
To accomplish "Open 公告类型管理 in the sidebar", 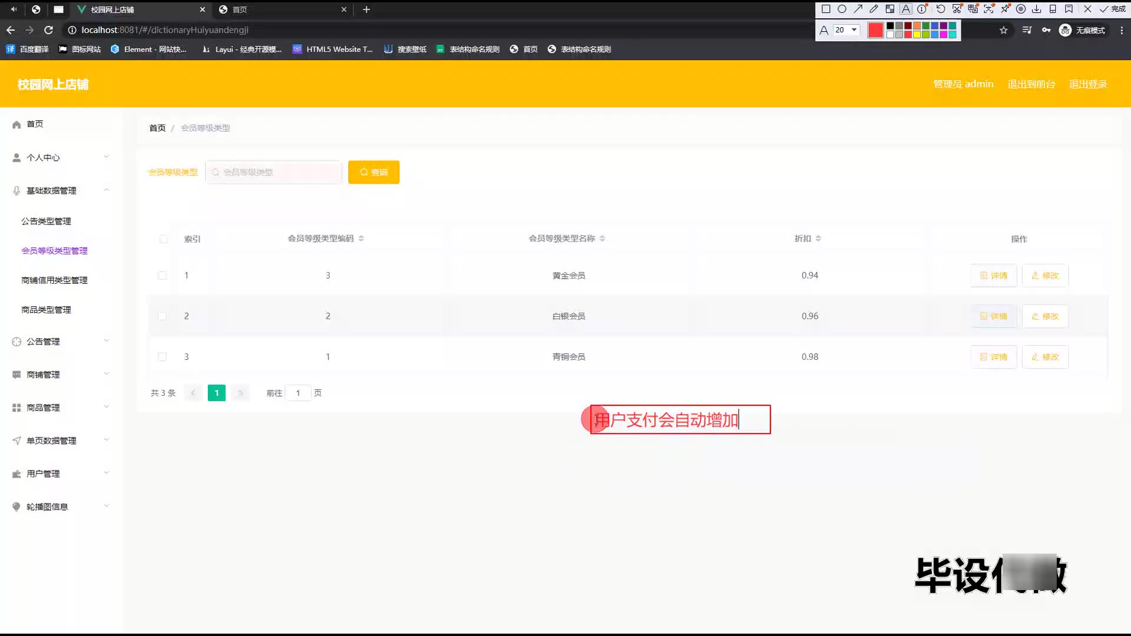I will click(x=46, y=221).
